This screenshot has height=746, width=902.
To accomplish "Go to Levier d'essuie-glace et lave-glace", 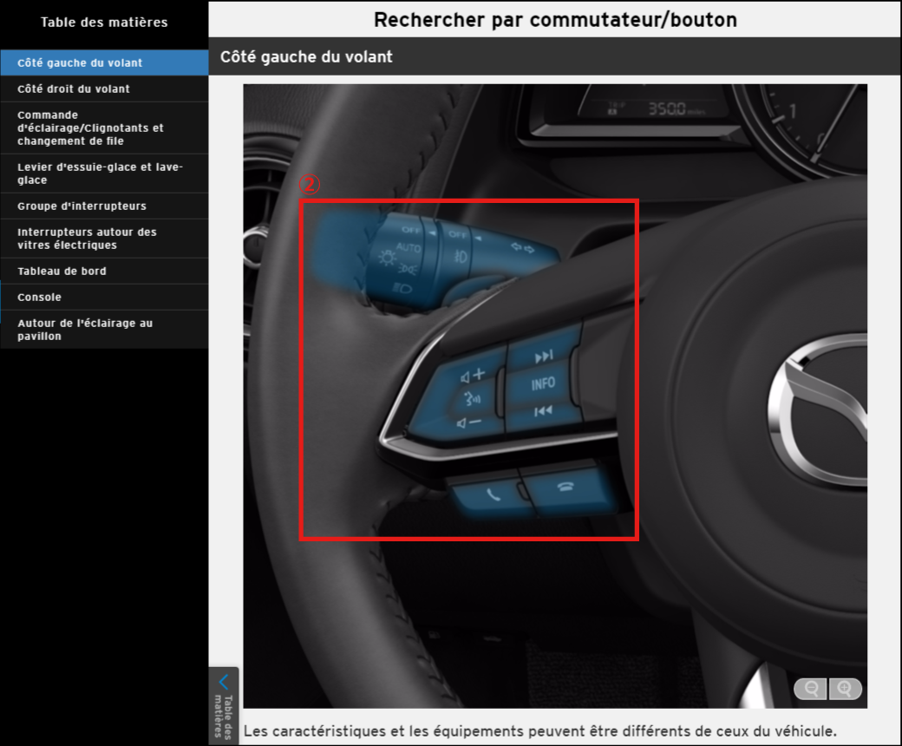I will coord(100,173).
